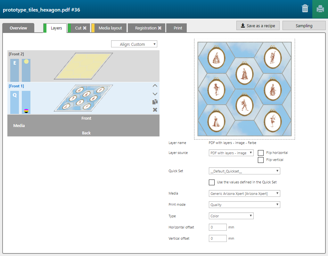Click the Media row label

tap(19, 125)
